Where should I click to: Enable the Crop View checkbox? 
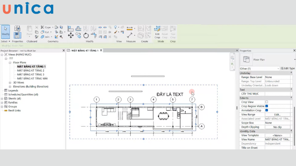click(266, 102)
